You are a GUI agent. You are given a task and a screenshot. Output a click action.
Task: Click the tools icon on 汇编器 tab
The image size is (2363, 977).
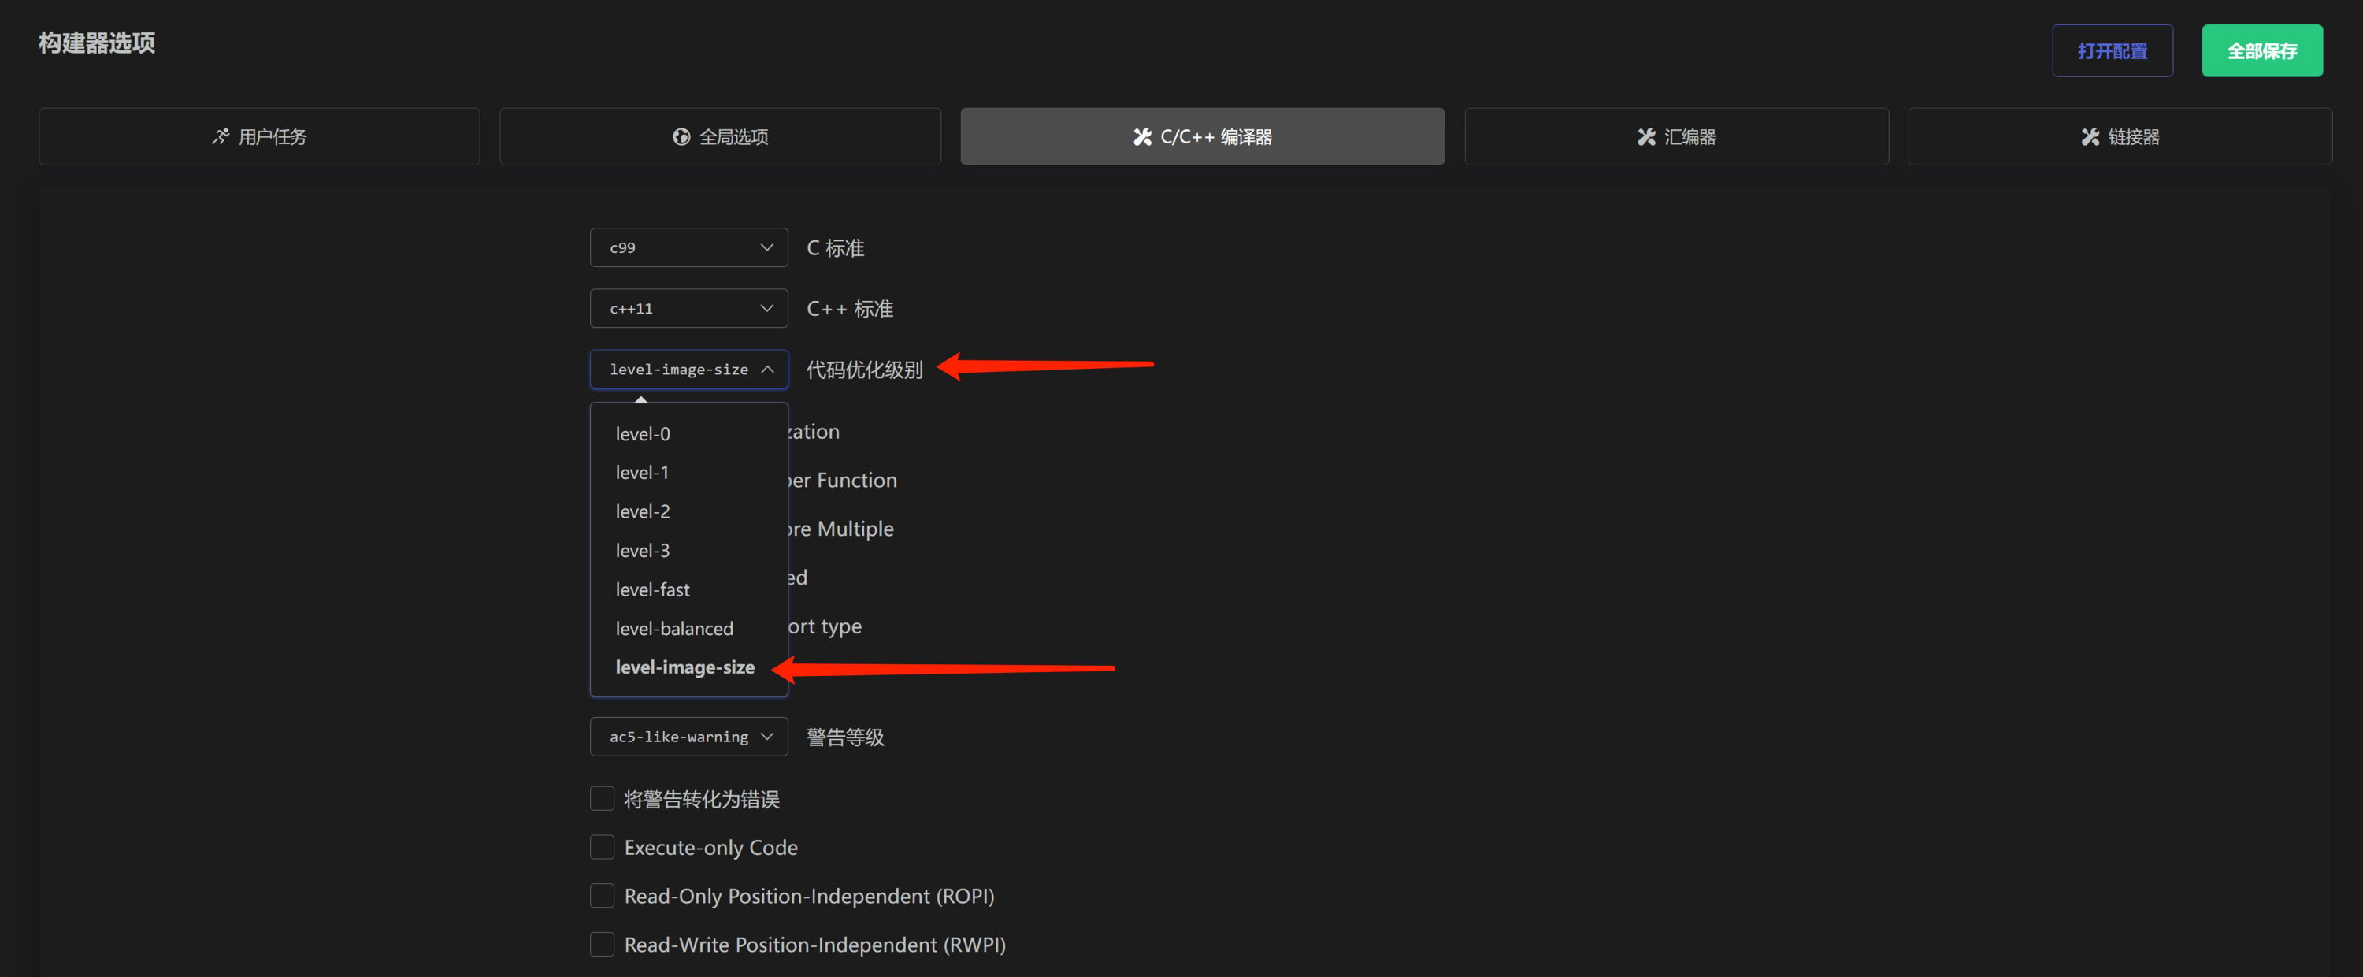click(x=1646, y=136)
